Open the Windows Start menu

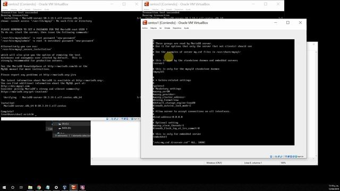pos(4,187)
